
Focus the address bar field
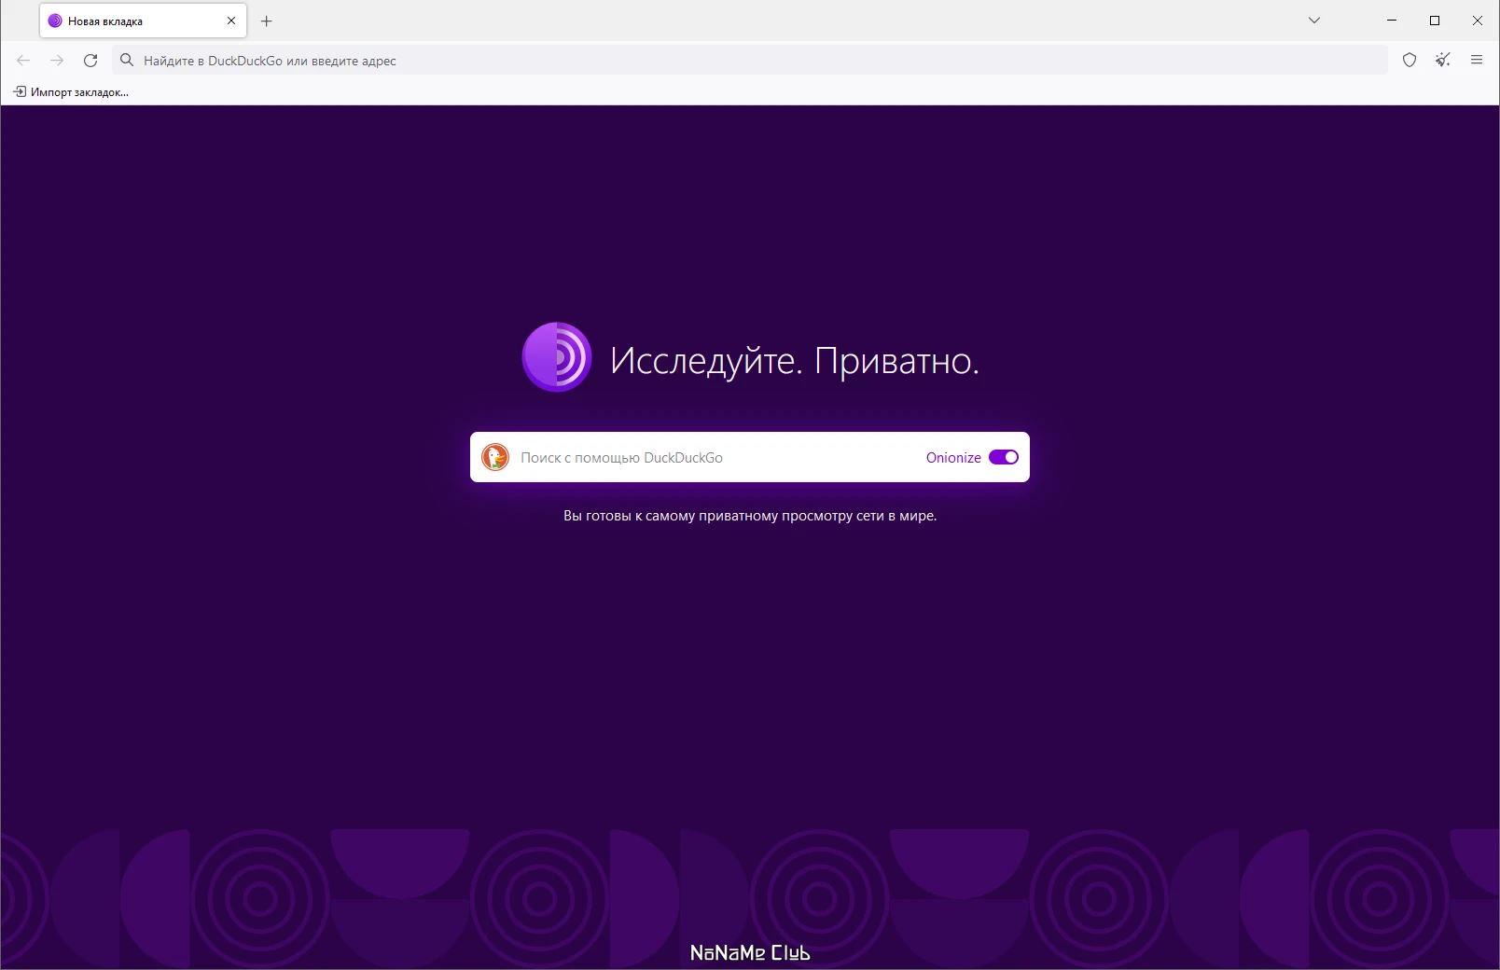coord(746,61)
